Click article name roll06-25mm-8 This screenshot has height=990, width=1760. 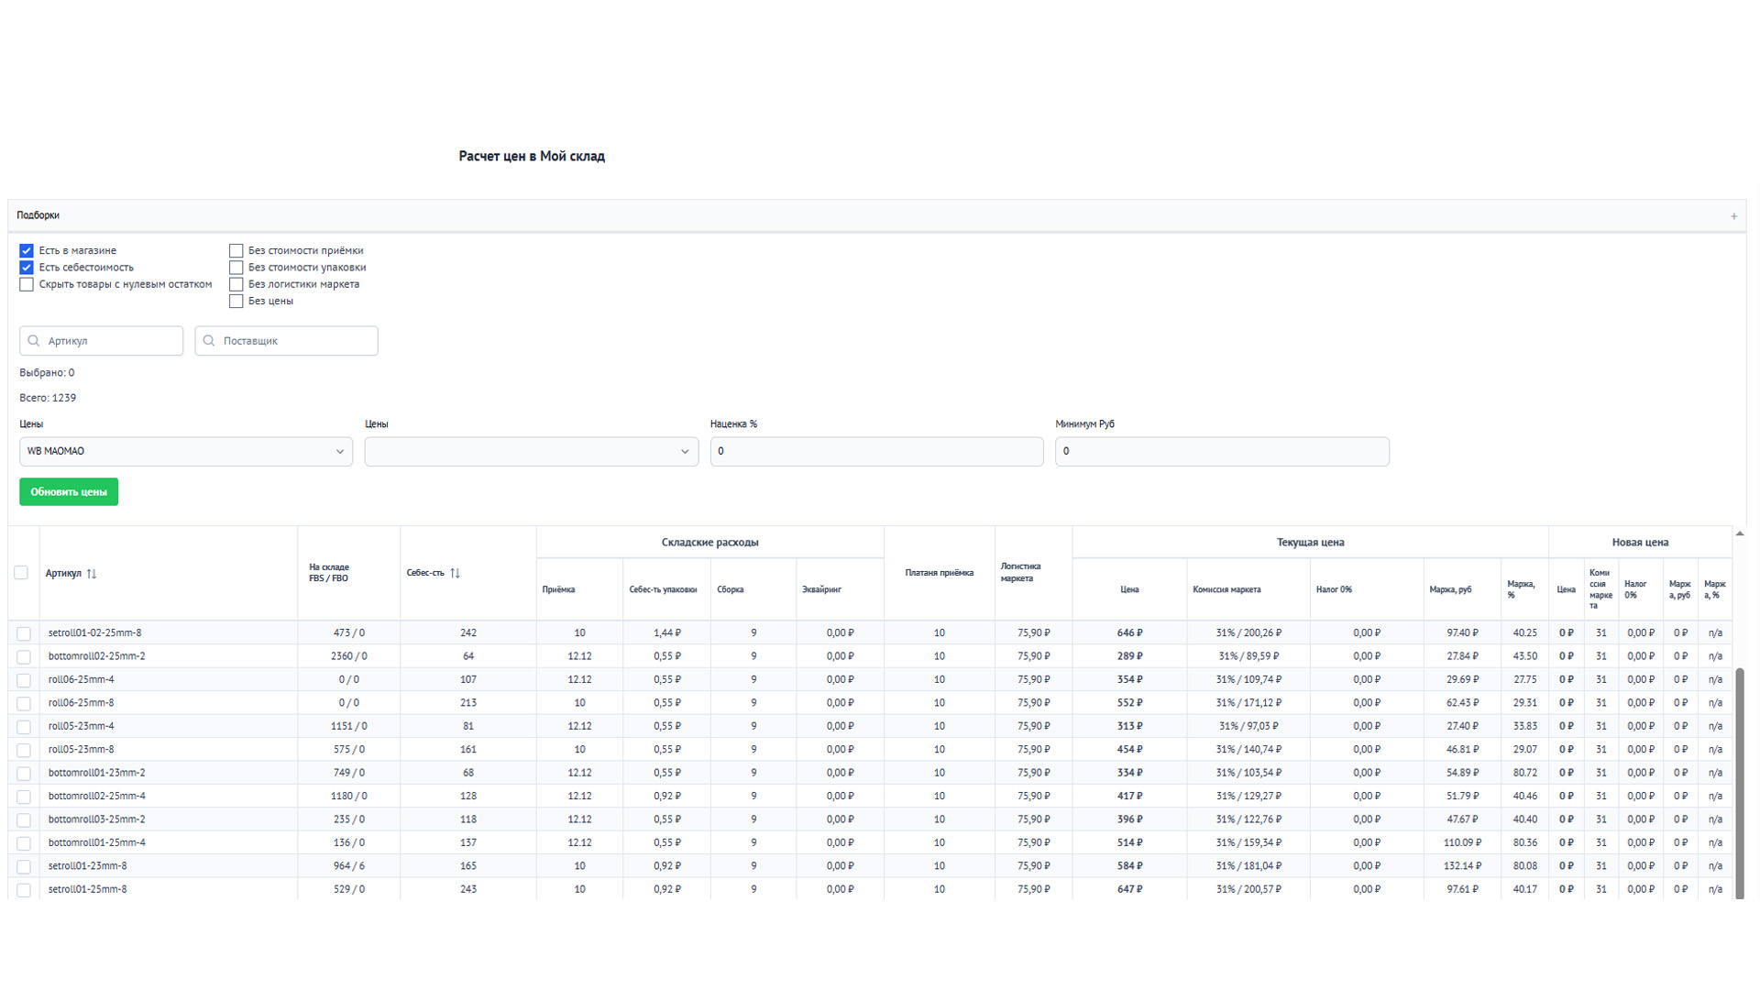pos(81,703)
